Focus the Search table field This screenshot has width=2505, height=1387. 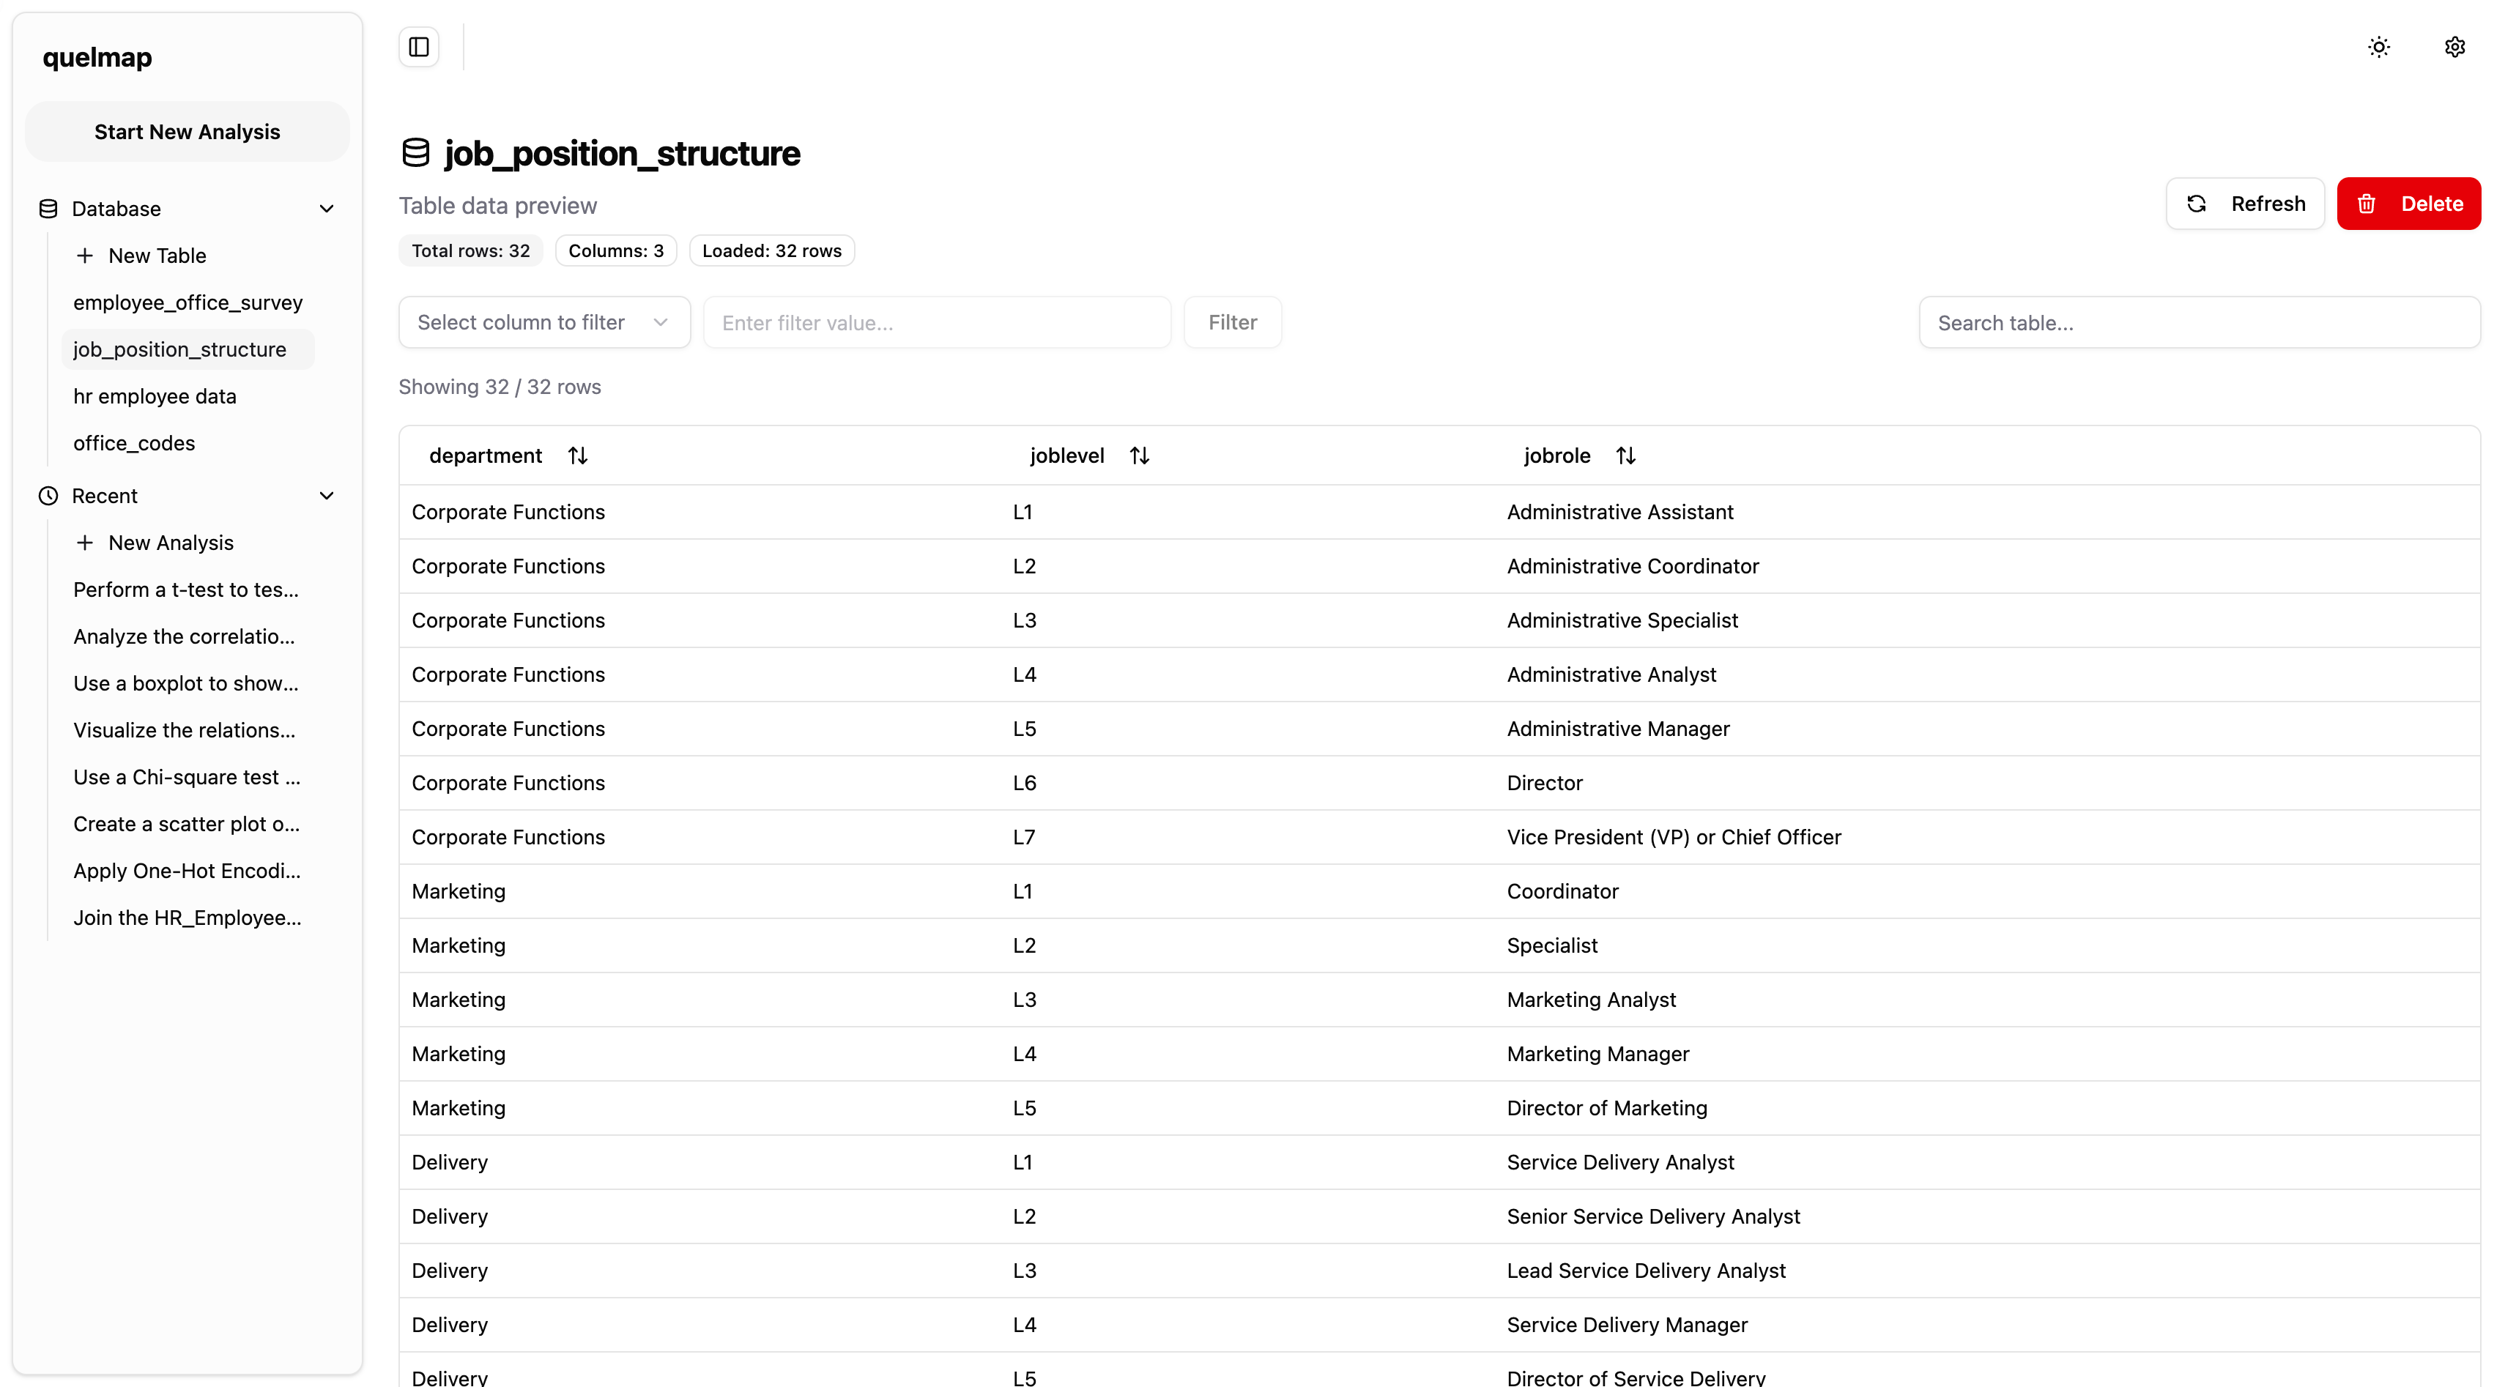pos(2200,323)
